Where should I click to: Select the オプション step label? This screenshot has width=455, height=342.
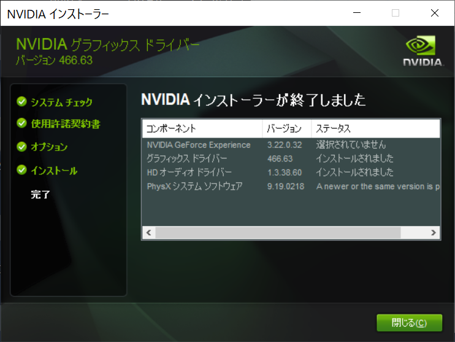pos(49,147)
